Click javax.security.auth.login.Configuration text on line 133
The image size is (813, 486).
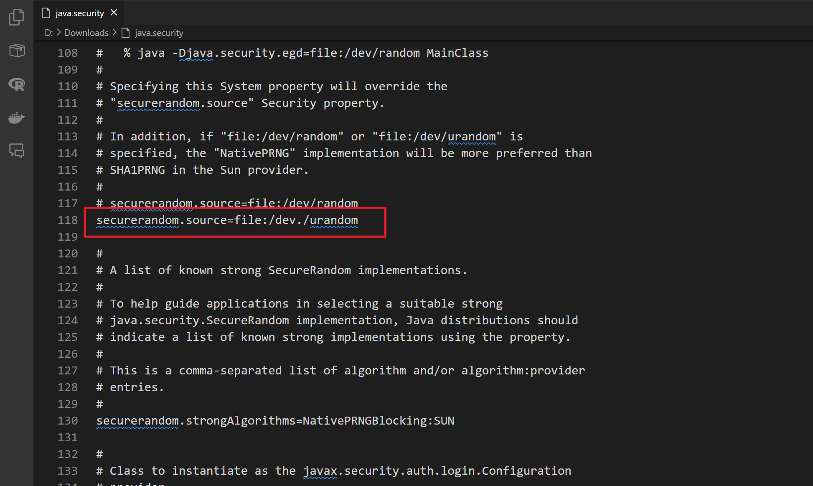pos(437,471)
